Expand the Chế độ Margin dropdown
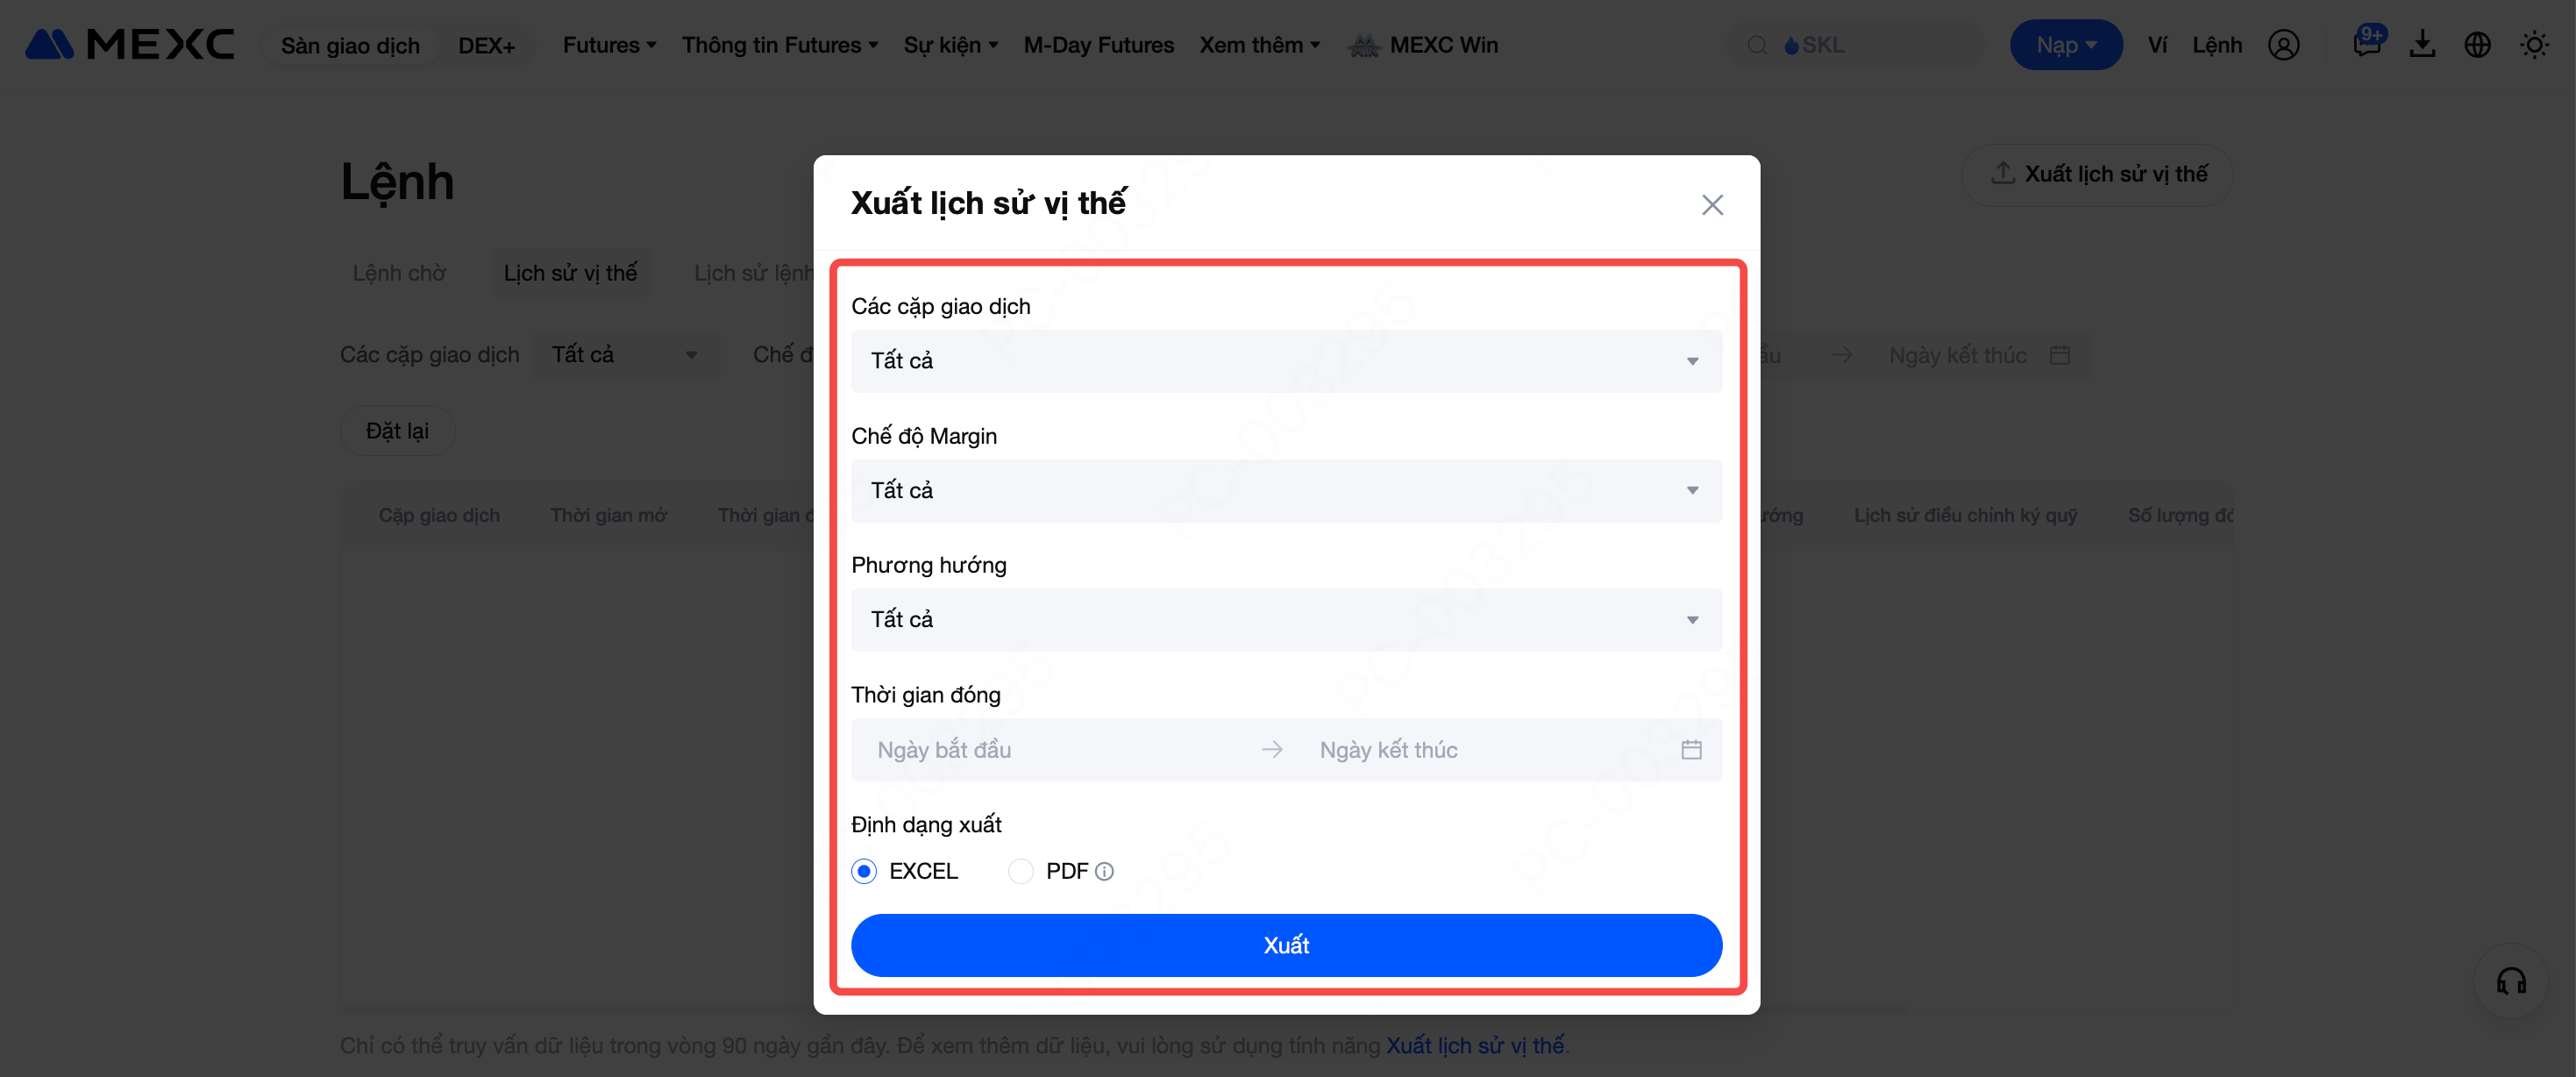Image resolution: width=2576 pixels, height=1077 pixels. (1286, 490)
